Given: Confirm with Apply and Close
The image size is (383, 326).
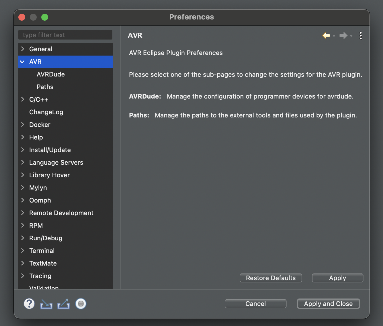Looking at the screenshot, I should [328, 304].
